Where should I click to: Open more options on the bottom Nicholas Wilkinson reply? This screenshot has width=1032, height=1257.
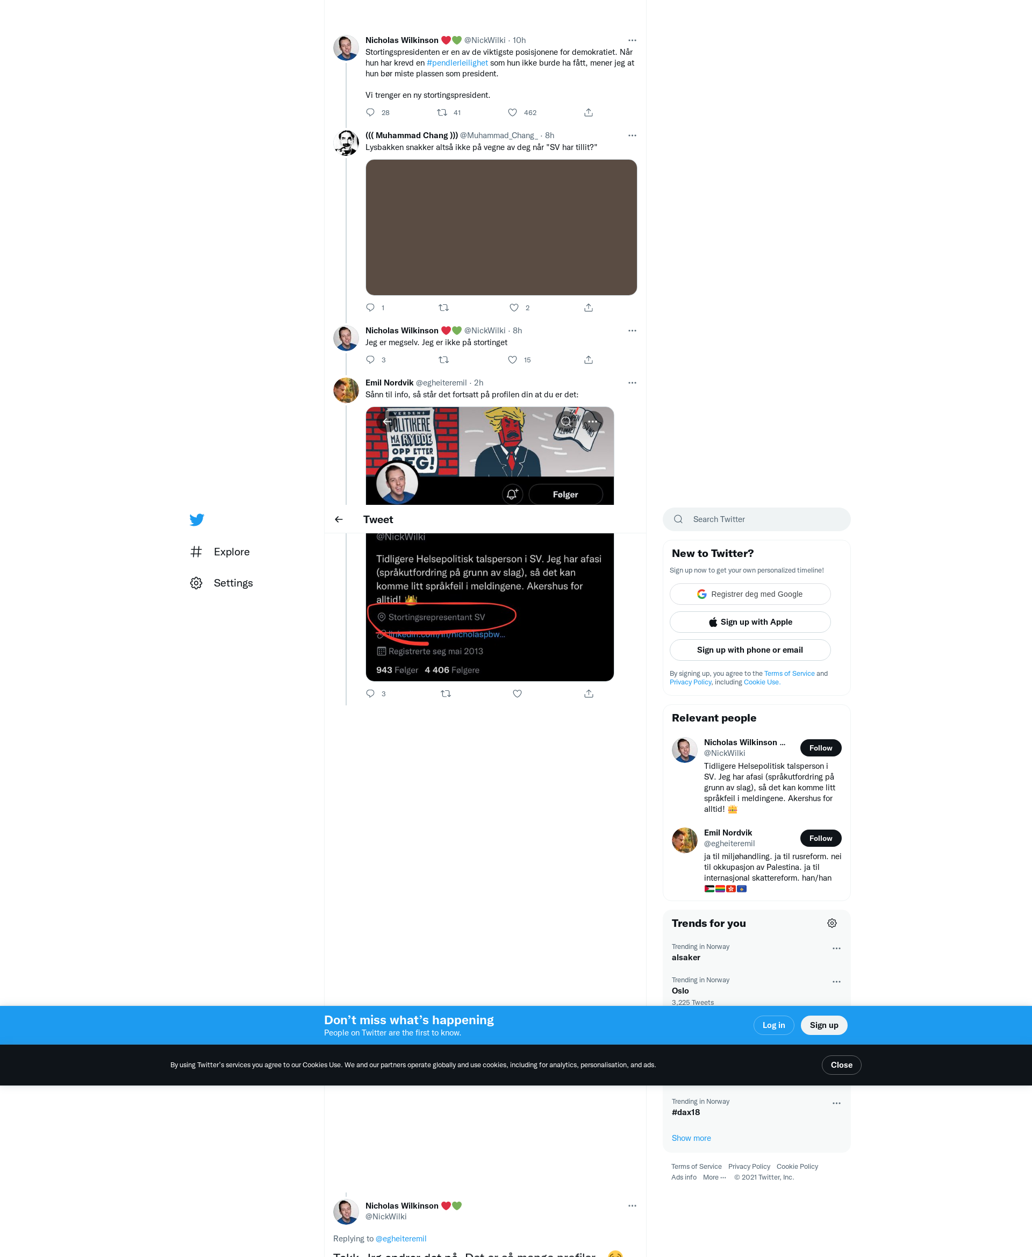click(x=632, y=1206)
